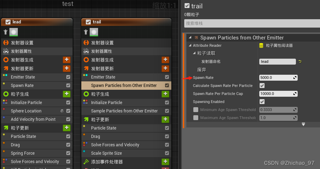This screenshot has height=169, width=320.
Task: Click the 搜索堆栈 search box
Action: pyautogui.click(x=251, y=23)
